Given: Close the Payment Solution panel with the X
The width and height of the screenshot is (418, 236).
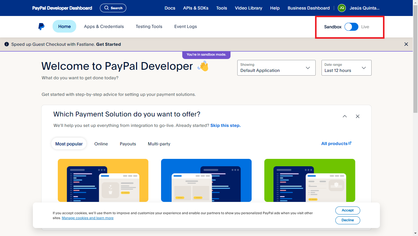Looking at the screenshot, I should pos(357,116).
